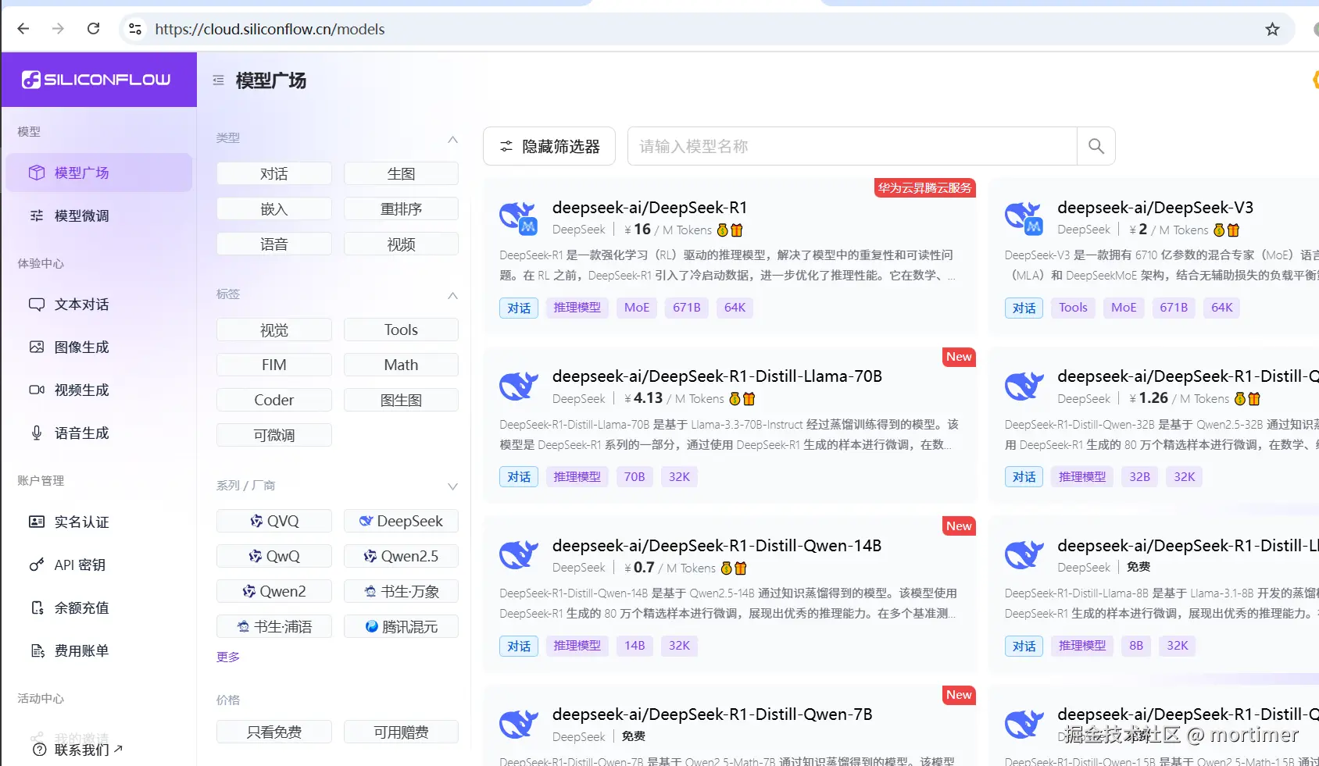Screen dimensions: 1319x766
Task: Collapse the 类型 filter section
Action: click(x=452, y=139)
